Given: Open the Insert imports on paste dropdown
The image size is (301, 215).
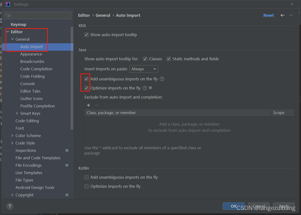Looking at the screenshot, I should (144, 69).
